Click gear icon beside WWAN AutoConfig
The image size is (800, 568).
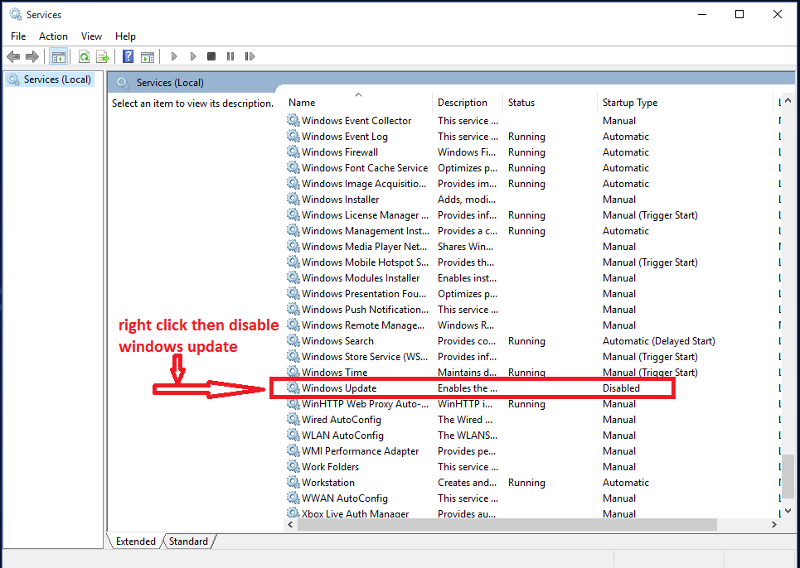pos(293,498)
